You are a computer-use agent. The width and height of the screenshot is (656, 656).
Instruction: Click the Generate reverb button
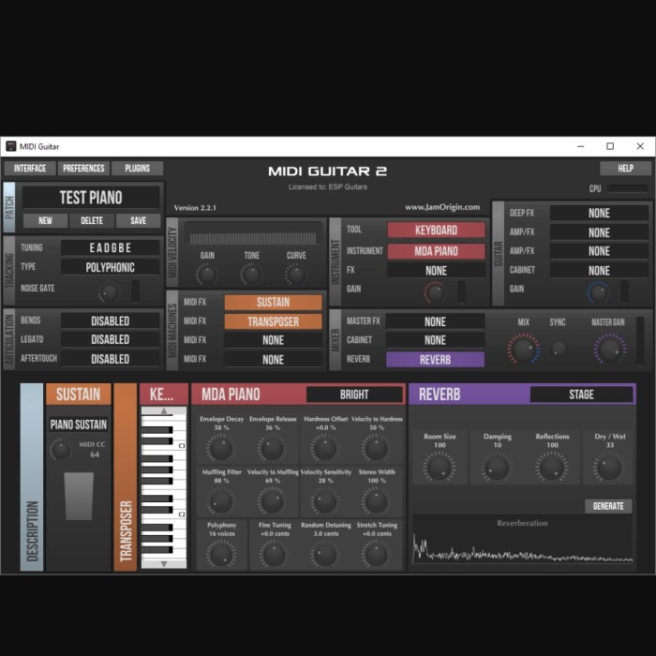[608, 506]
